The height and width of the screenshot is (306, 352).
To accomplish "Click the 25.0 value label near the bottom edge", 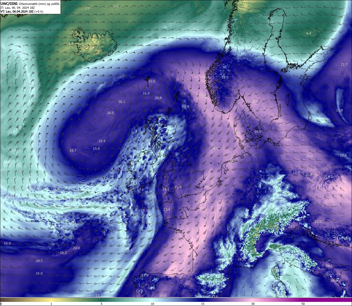I will tap(163, 296).
